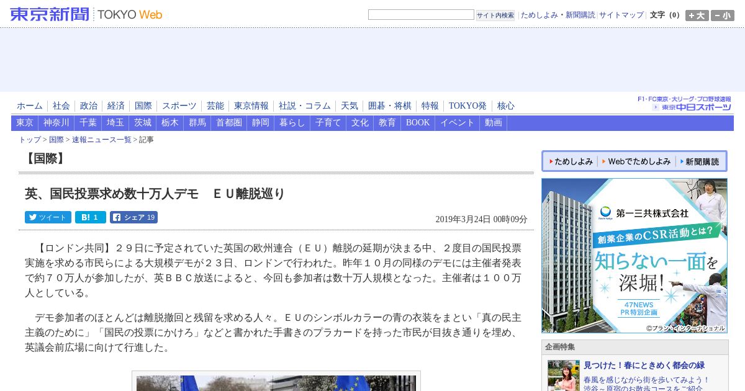Click the Twitter ツイート share button

coord(48,217)
